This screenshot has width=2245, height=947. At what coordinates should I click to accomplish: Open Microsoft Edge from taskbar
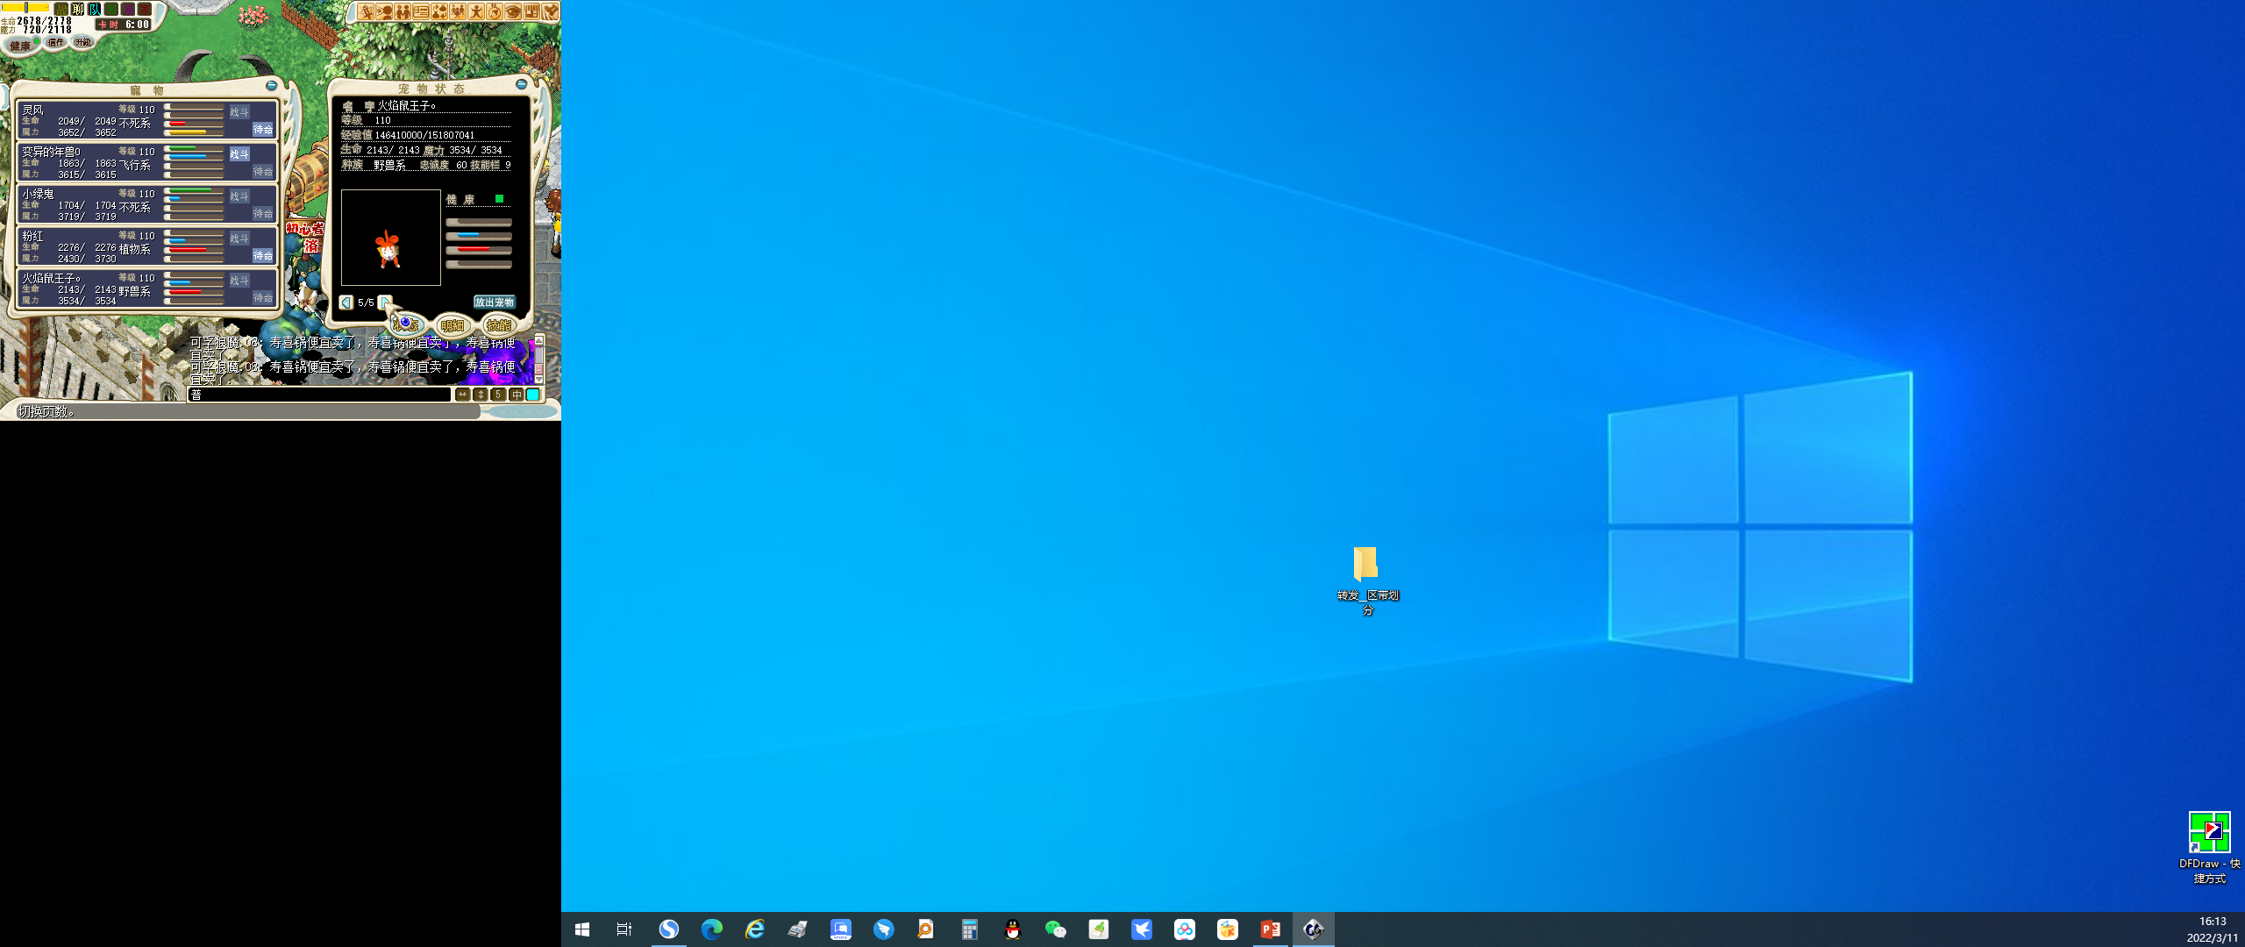tap(711, 929)
